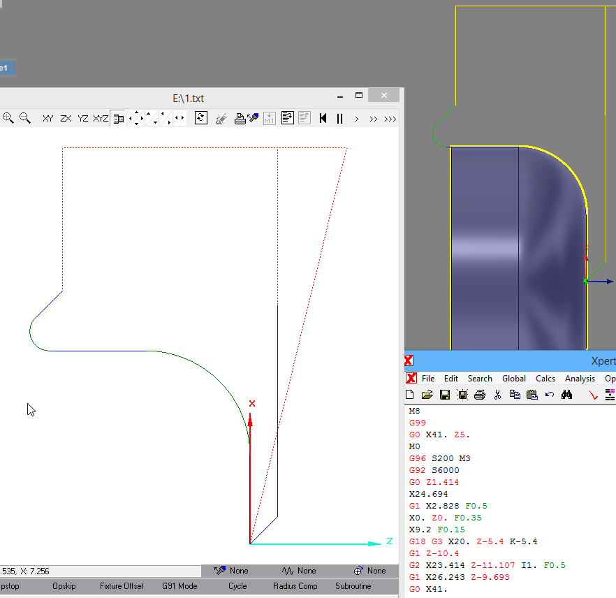This screenshot has height=598, width=616.
Task: Click the zoom in magnifier icon
Action: [8, 118]
